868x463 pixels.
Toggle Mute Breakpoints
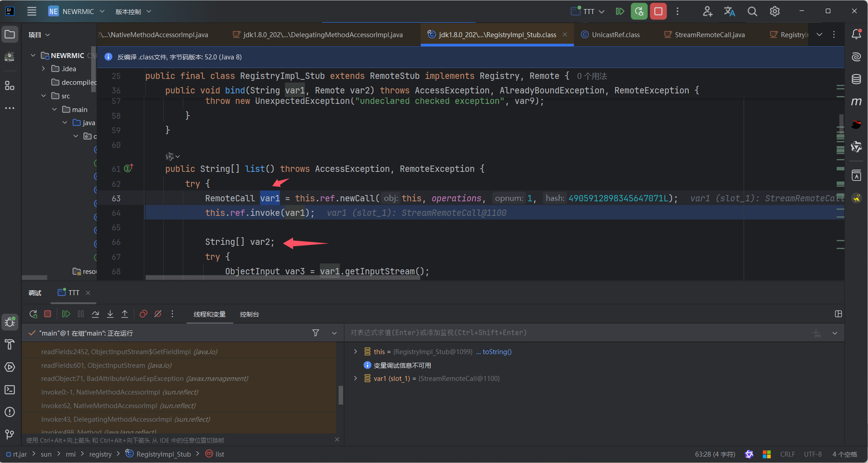pyautogui.click(x=158, y=314)
